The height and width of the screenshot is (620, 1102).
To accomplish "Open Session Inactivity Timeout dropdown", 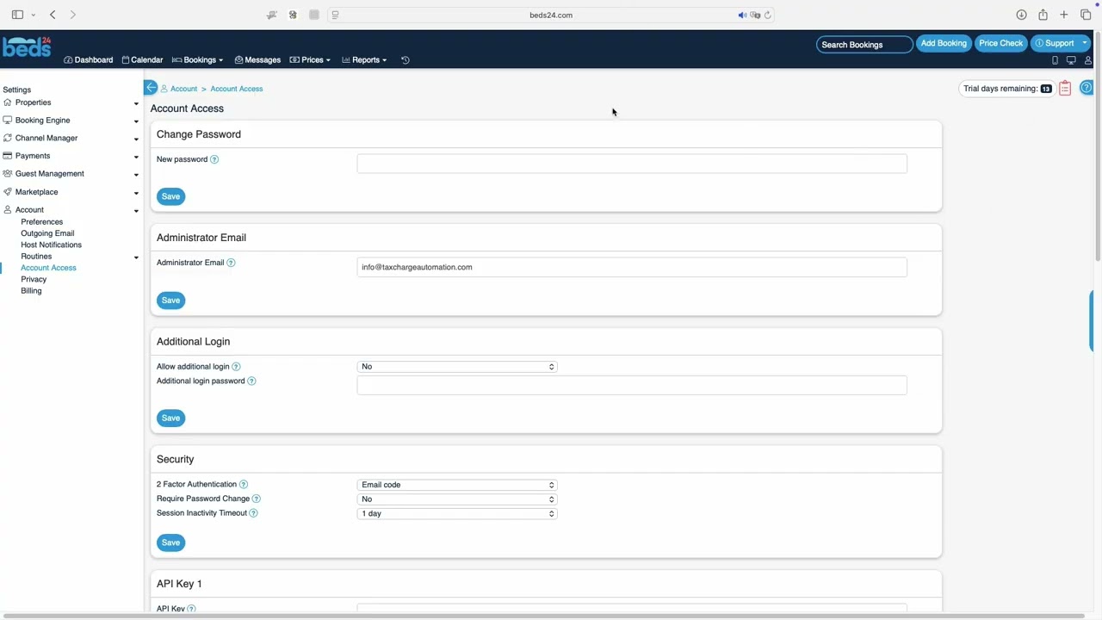I will (x=457, y=514).
